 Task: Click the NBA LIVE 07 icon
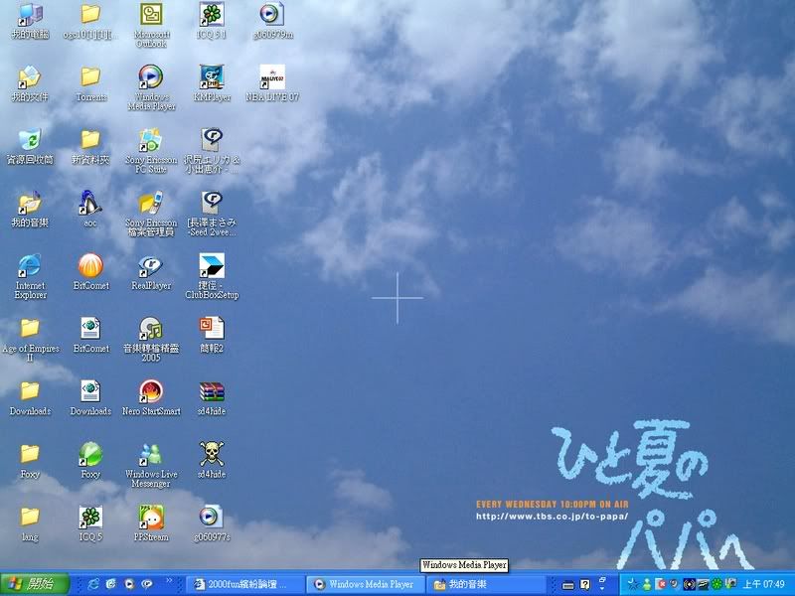pyautogui.click(x=271, y=76)
